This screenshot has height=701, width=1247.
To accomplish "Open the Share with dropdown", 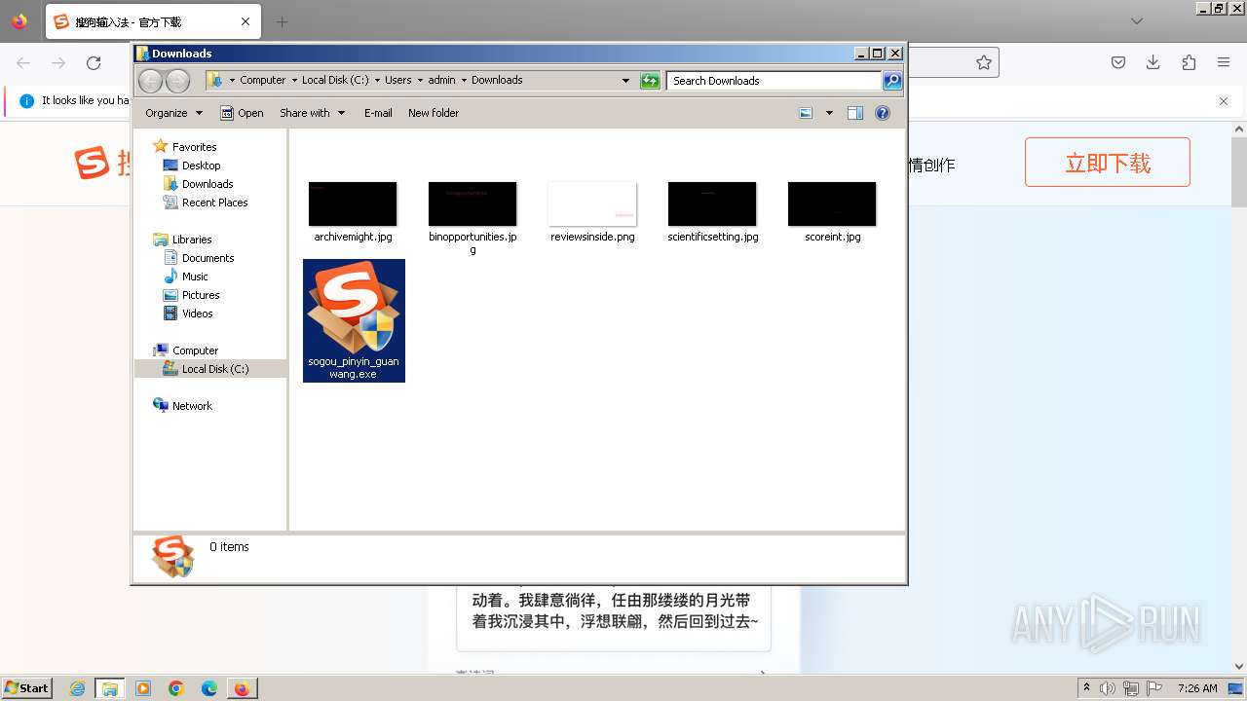I will [x=312, y=113].
